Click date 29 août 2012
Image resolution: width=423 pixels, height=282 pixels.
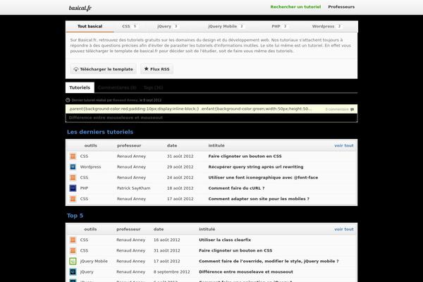[x=180, y=167]
